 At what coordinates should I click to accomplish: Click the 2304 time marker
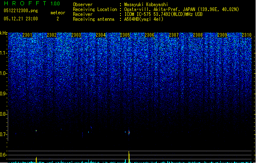point(101,35)
